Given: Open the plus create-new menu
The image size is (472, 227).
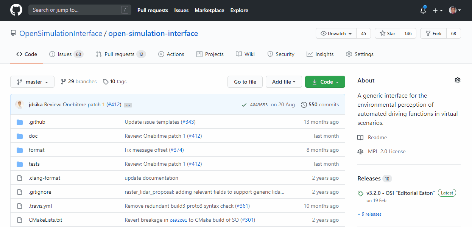Looking at the screenshot, I should (x=438, y=11).
